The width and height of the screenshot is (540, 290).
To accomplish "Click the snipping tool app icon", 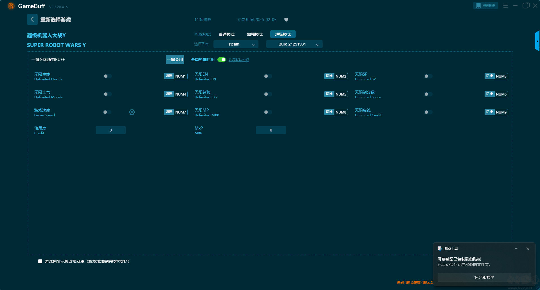I will [x=440, y=248].
